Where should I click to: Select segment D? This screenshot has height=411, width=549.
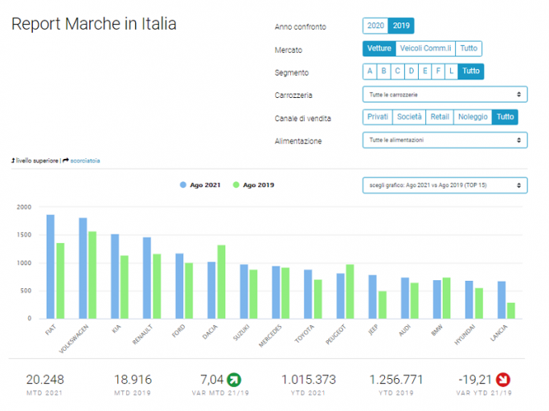tap(412, 71)
